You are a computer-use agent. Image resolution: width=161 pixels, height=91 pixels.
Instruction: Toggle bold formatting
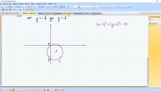click(x=102, y=7)
